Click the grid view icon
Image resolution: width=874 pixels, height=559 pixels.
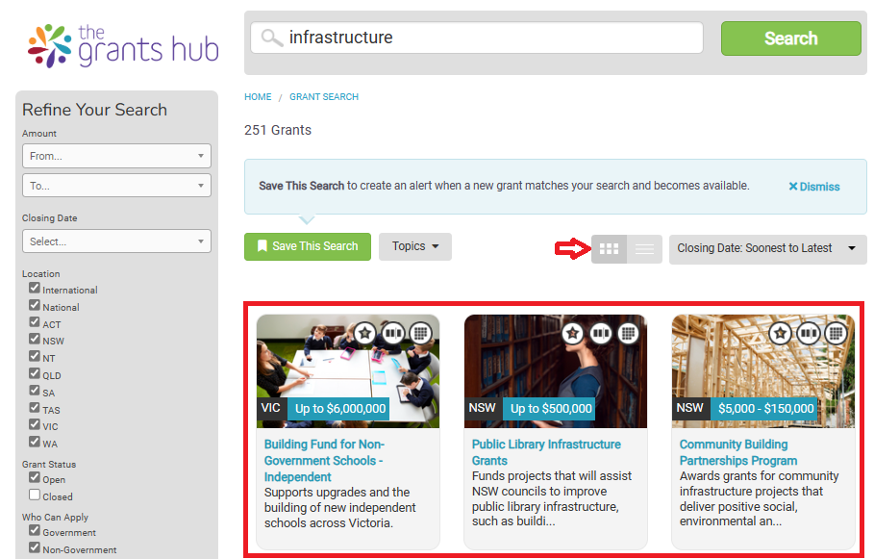pyautogui.click(x=609, y=249)
